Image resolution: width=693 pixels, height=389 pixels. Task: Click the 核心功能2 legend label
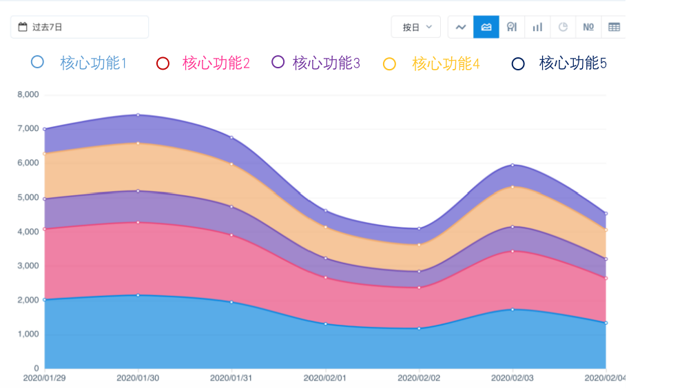tap(216, 63)
